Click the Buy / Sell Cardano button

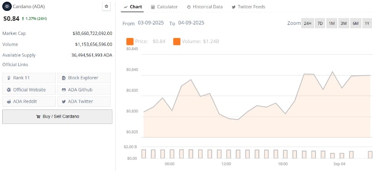pyautogui.click(x=57, y=117)
